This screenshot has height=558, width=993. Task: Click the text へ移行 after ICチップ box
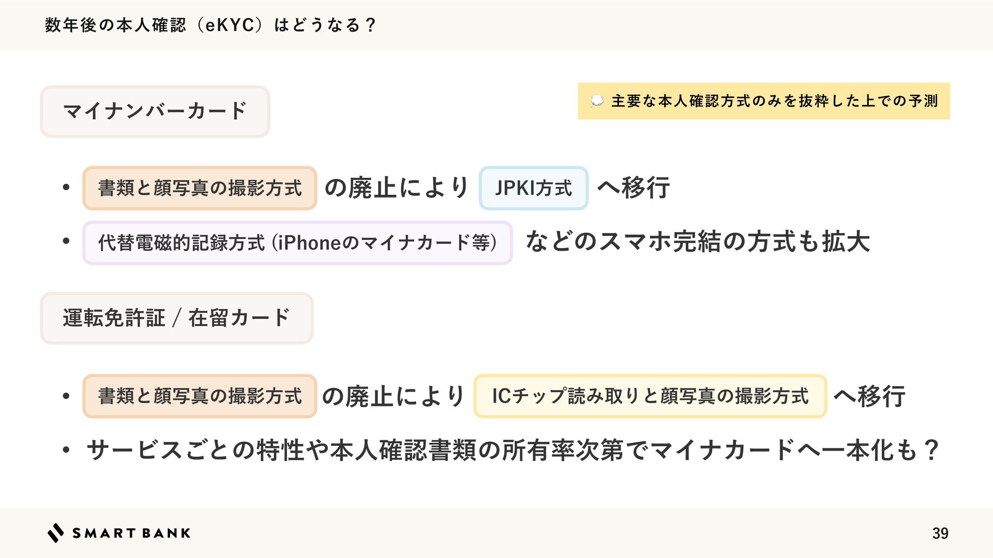click(x=869, y=396)
